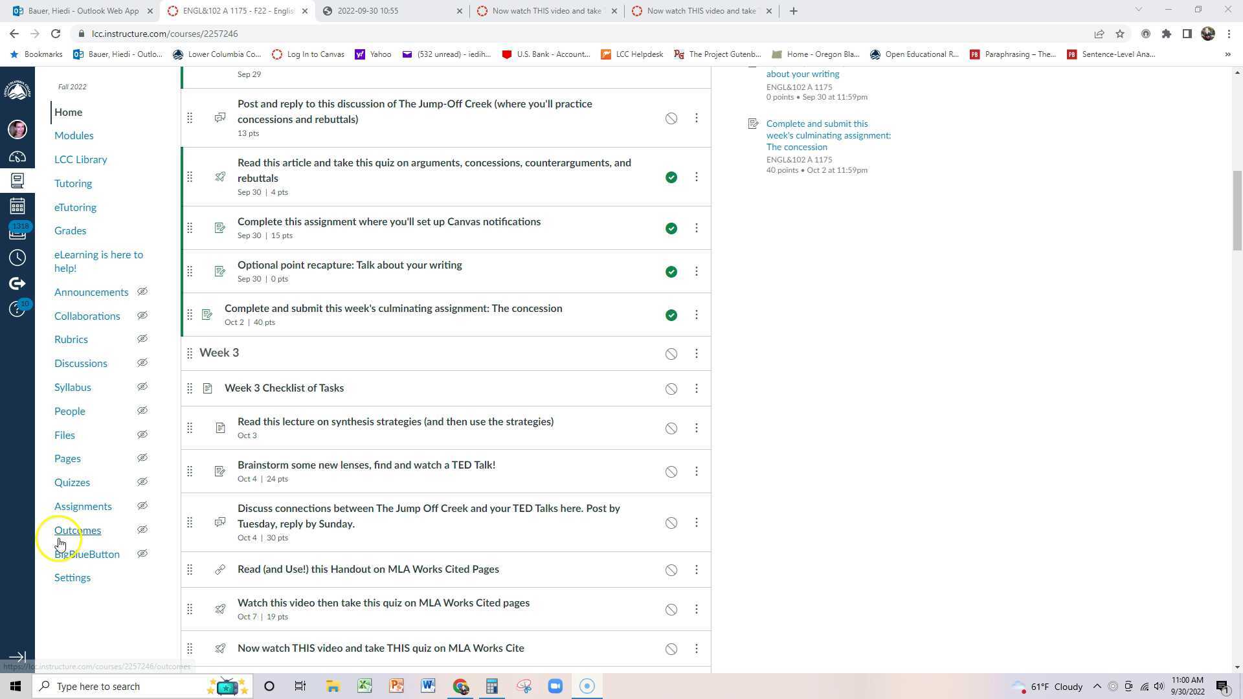This screenshot has width=1243, height=699.
Task: Open Canvas Dashboard icon in global nav
Action: [17, 157]
